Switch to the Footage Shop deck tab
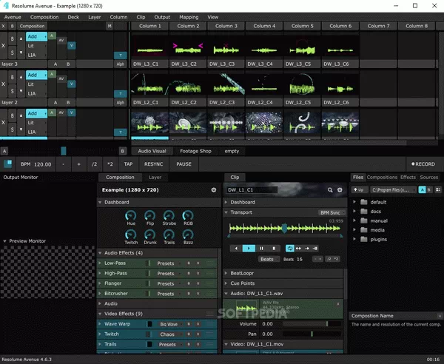 [x=195, y=151]
